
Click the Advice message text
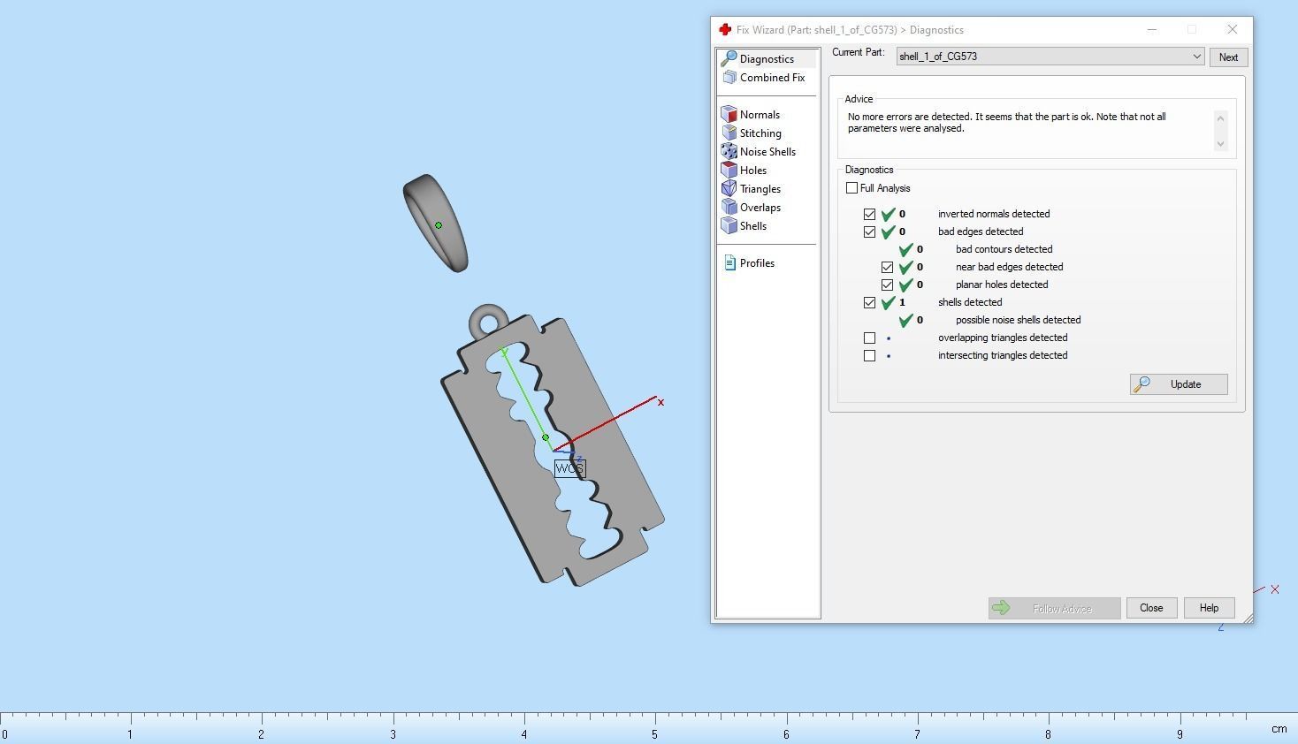(x=1006, y=123)
